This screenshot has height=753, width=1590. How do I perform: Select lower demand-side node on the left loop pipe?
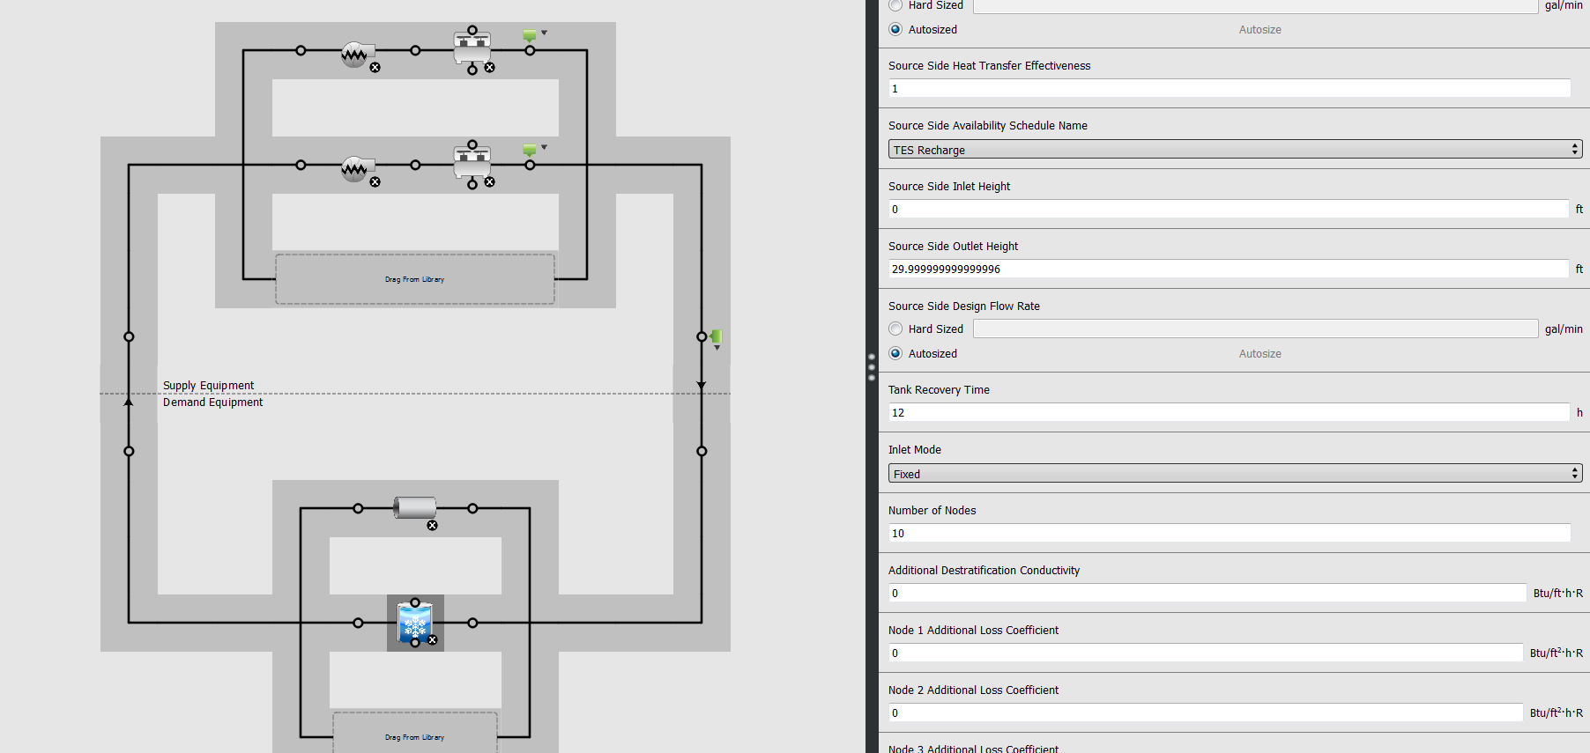pos(129,451)
